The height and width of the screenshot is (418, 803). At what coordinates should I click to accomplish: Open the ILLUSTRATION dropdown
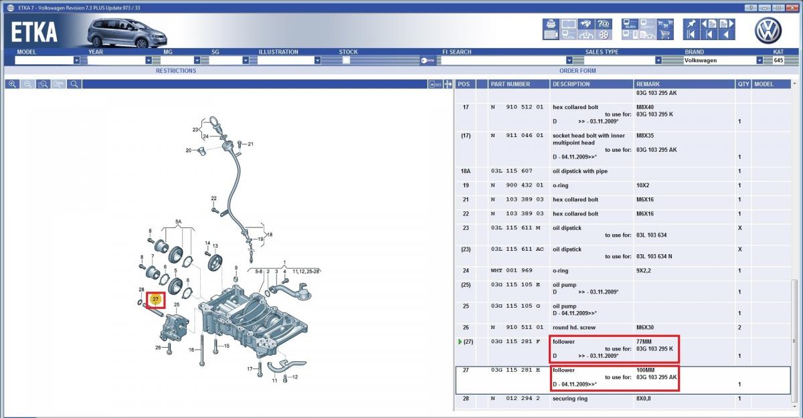pyautogui.click(x=317, y=60)
